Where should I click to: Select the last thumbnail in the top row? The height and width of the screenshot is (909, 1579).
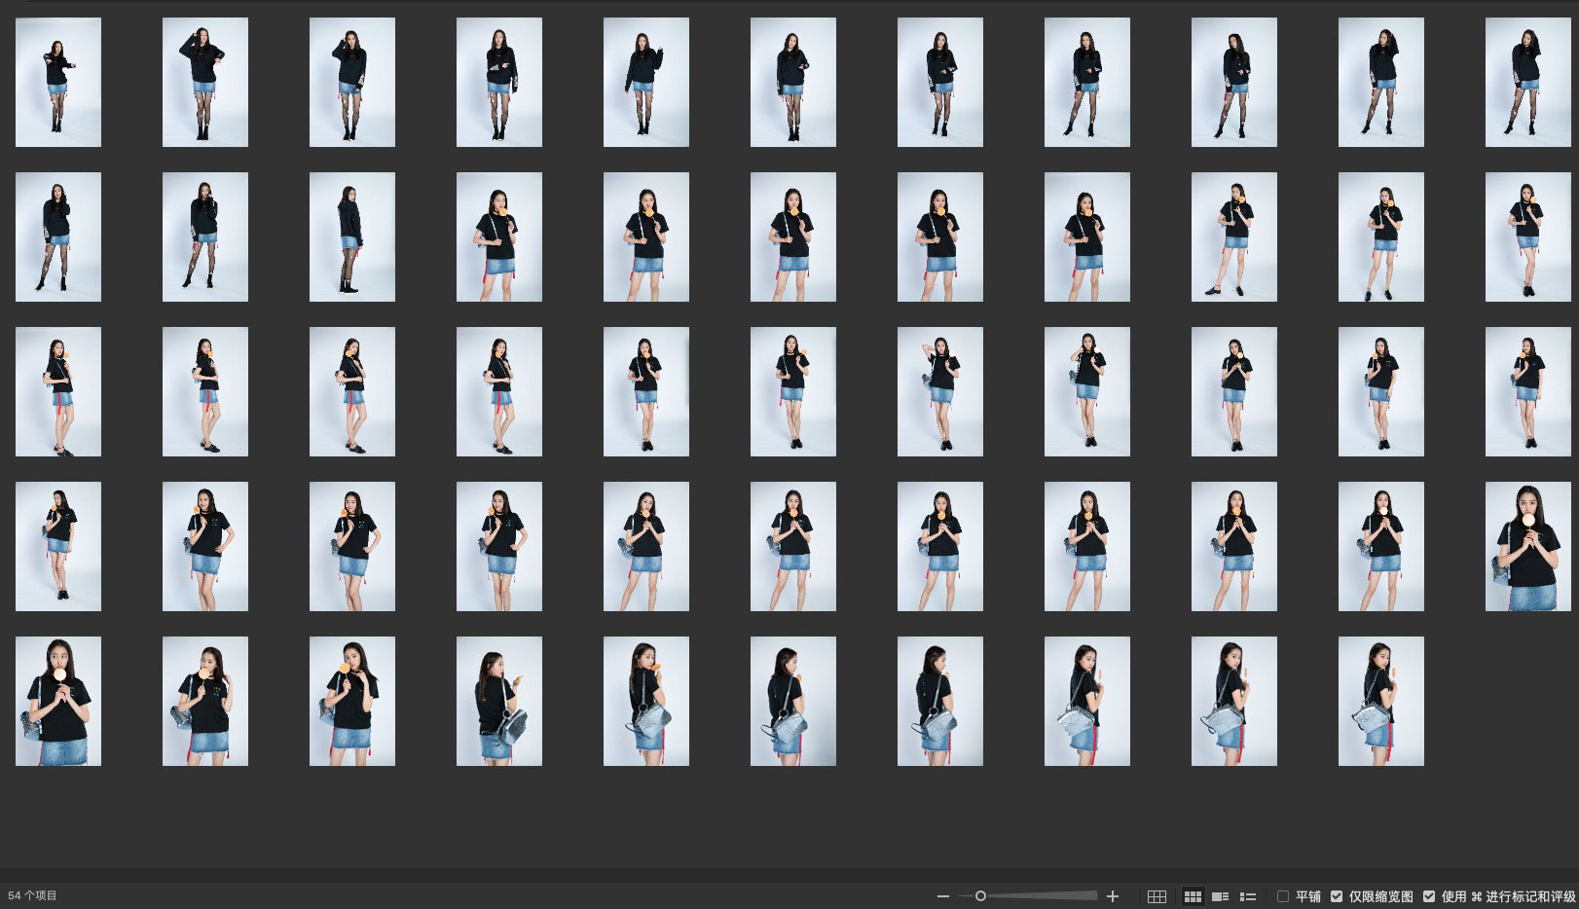[1527, 83]
